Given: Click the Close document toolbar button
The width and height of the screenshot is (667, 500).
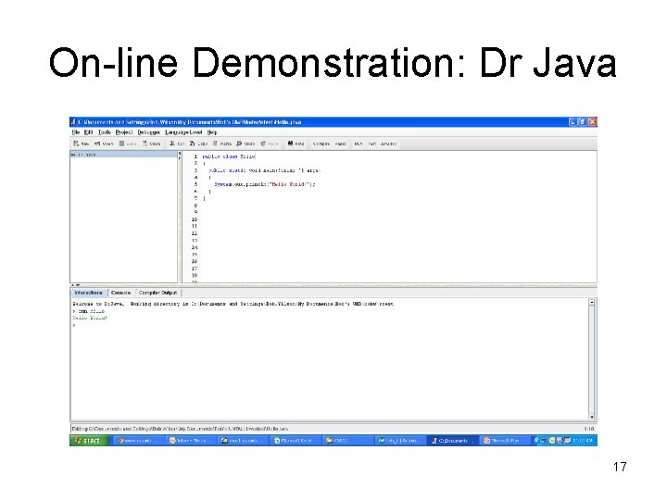Looking at the screenshot, I should pos(151,144).
